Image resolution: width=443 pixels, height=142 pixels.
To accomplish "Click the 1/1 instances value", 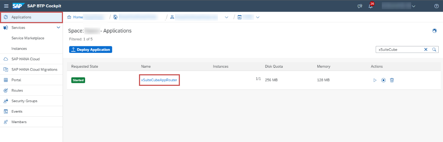I will click(258, 79).
